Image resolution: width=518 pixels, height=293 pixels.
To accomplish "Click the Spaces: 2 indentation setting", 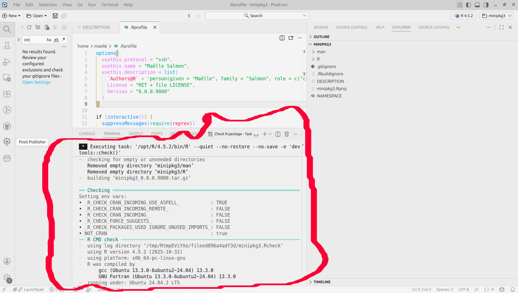I will point(445,289).
